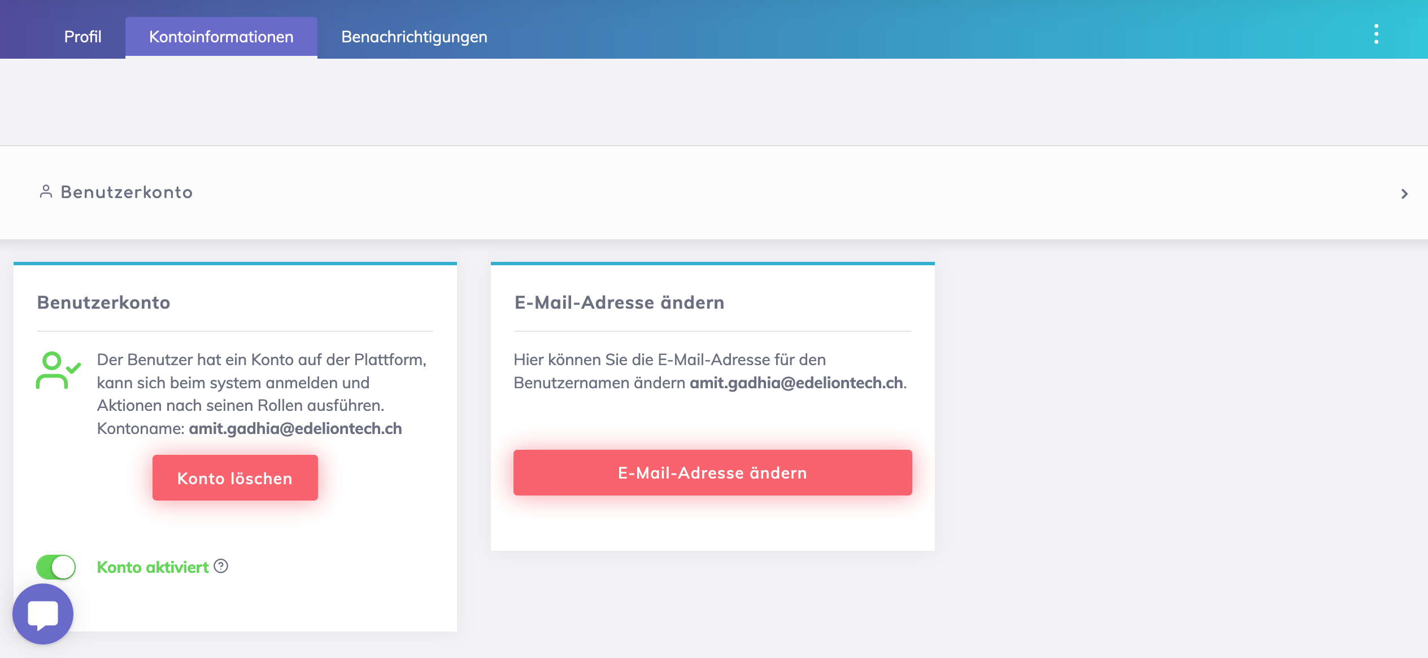The height and width of the screenshot is (658, 1428).
Task: Click the green Konto aktiviert label
Action: coord(153,567)
